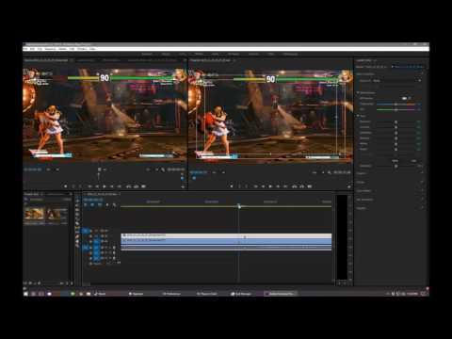The height and width of the screenshot is (339, 452).
Task: Solo audio track A1
Action: click(x=110, y=247)
